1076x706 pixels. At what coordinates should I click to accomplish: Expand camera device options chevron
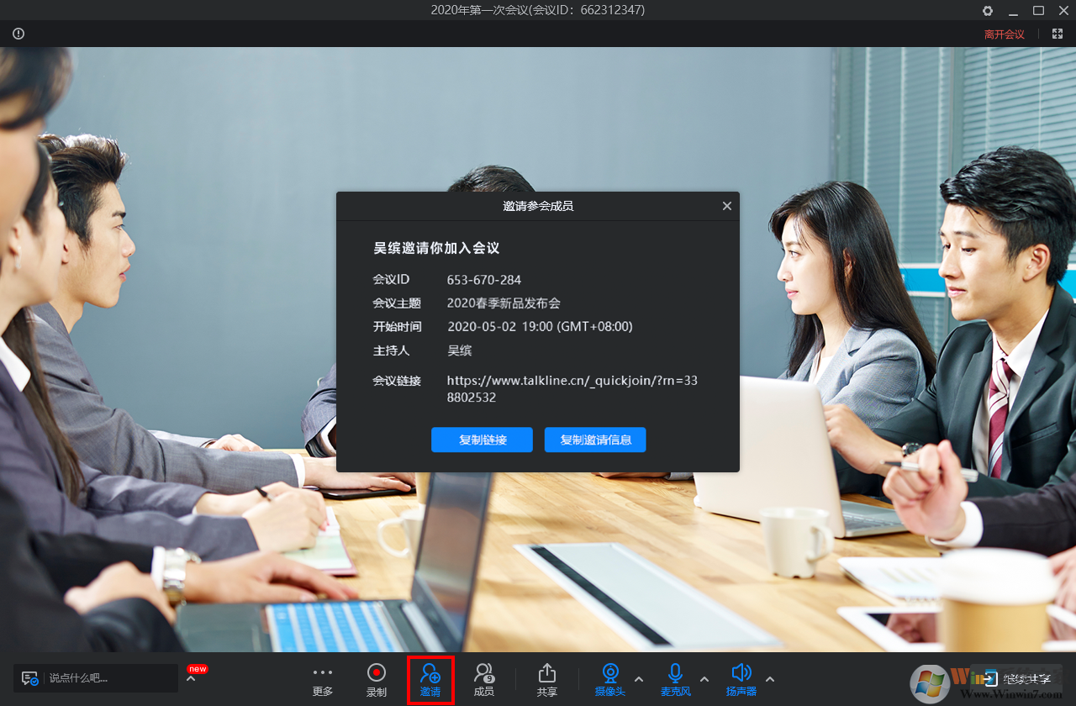639,681
